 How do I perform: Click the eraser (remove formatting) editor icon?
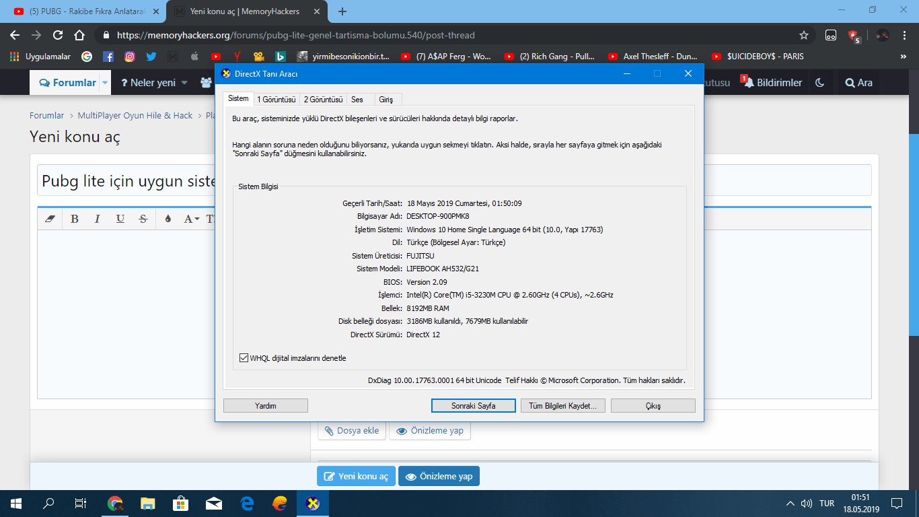coord(49,219)
